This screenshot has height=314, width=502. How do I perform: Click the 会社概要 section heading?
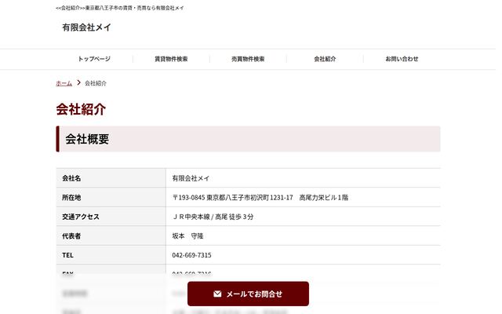pos(248,139)
